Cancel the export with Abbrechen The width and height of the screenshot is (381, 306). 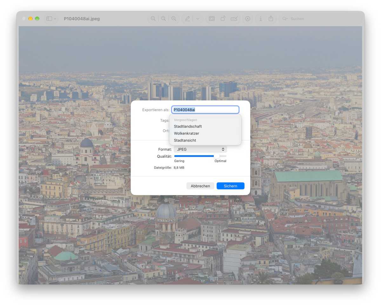pos(200,186)
